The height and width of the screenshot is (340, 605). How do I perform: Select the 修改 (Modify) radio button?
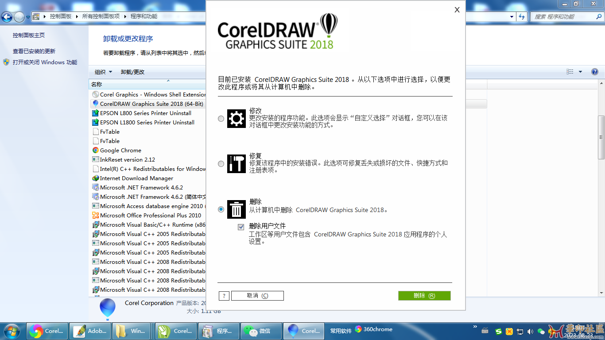point(221,119)
